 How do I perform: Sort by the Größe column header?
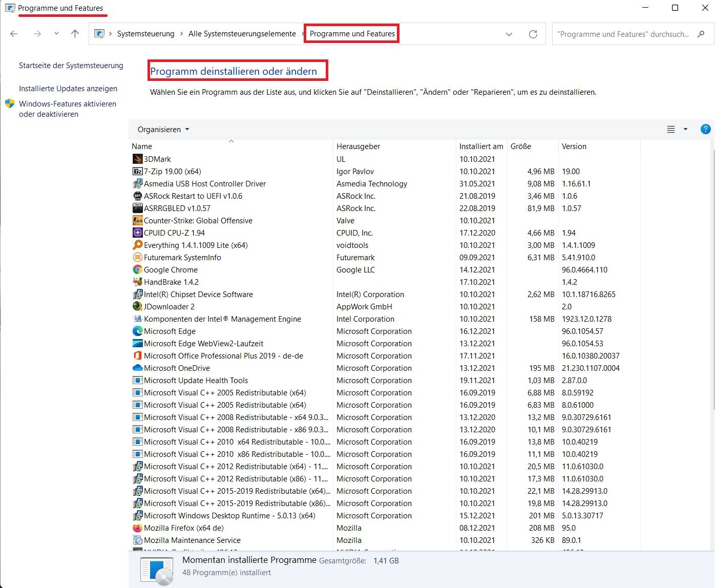pos(533,146)
